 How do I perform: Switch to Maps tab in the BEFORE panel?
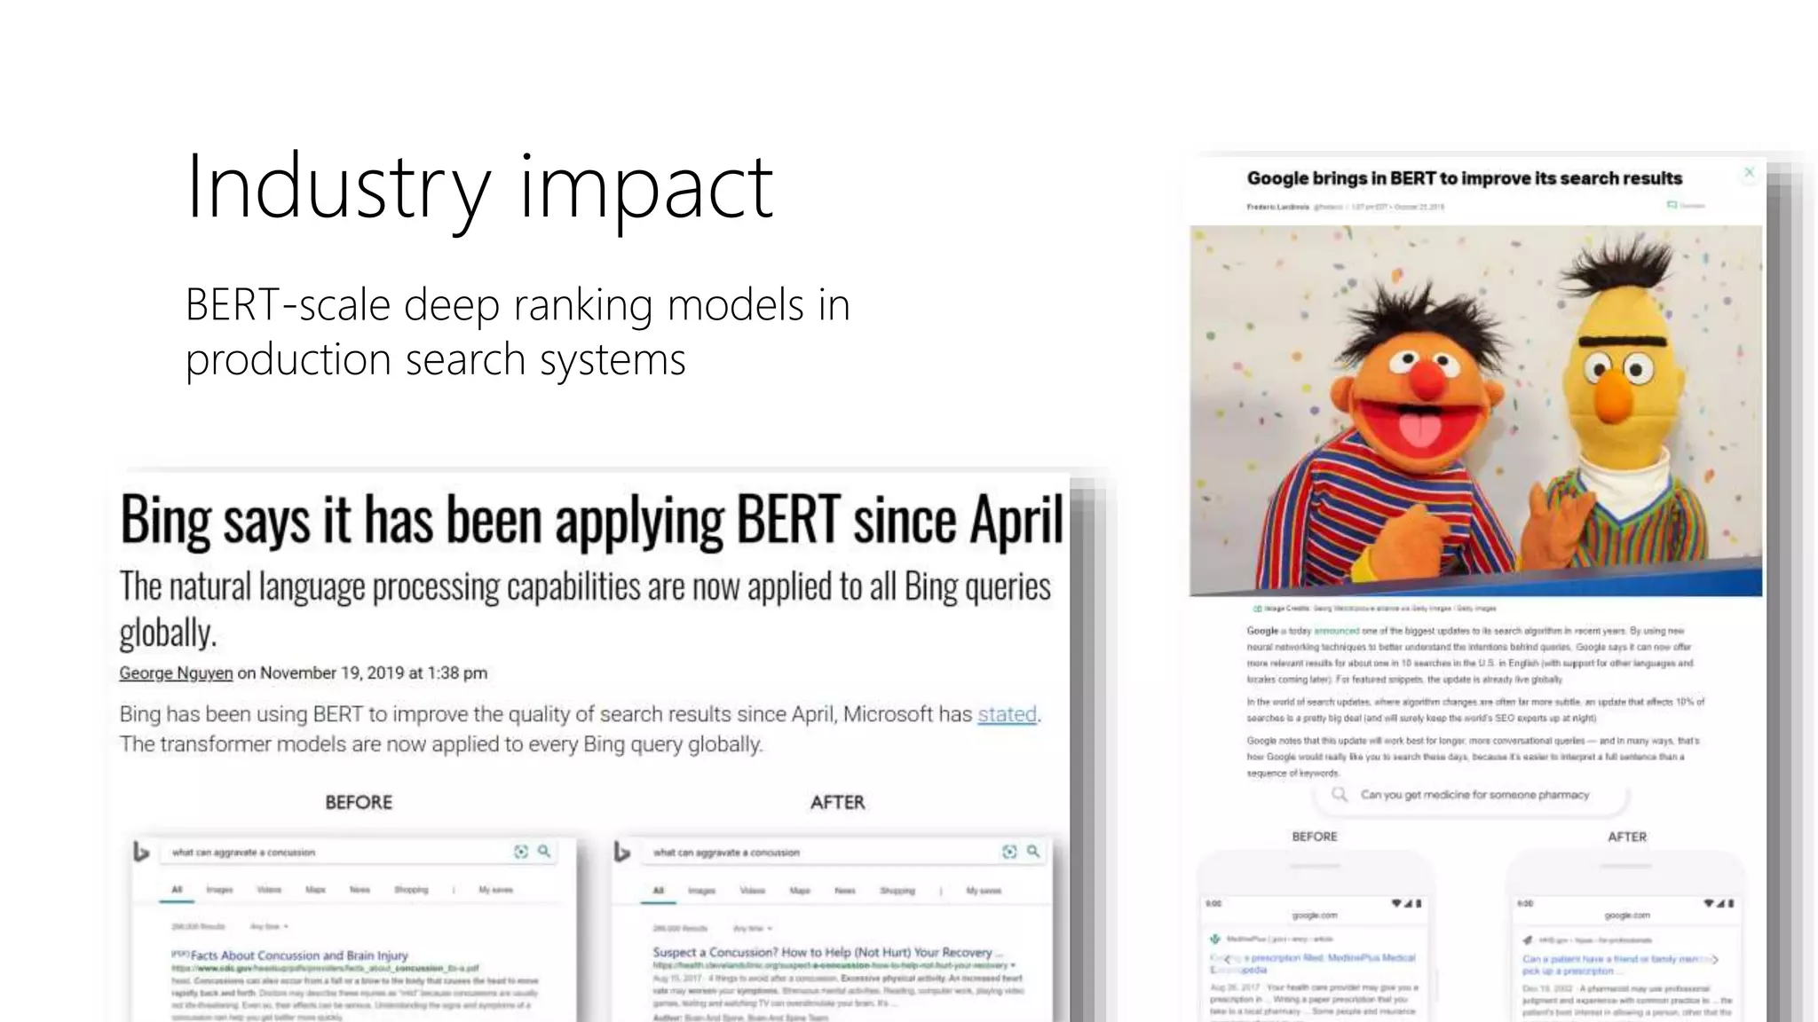[315, 889]
